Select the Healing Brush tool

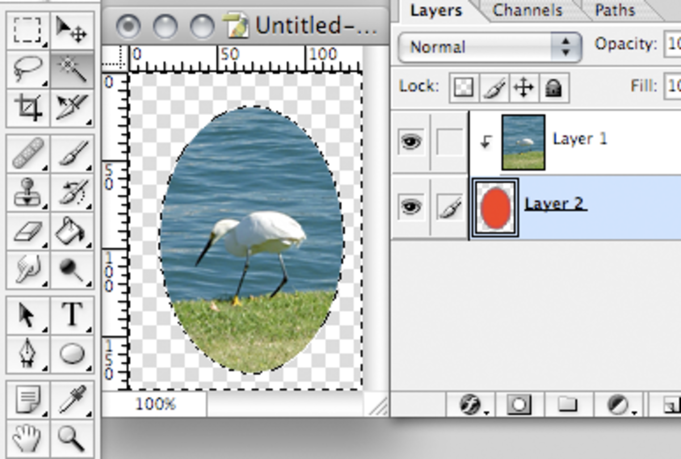point(27,152)
